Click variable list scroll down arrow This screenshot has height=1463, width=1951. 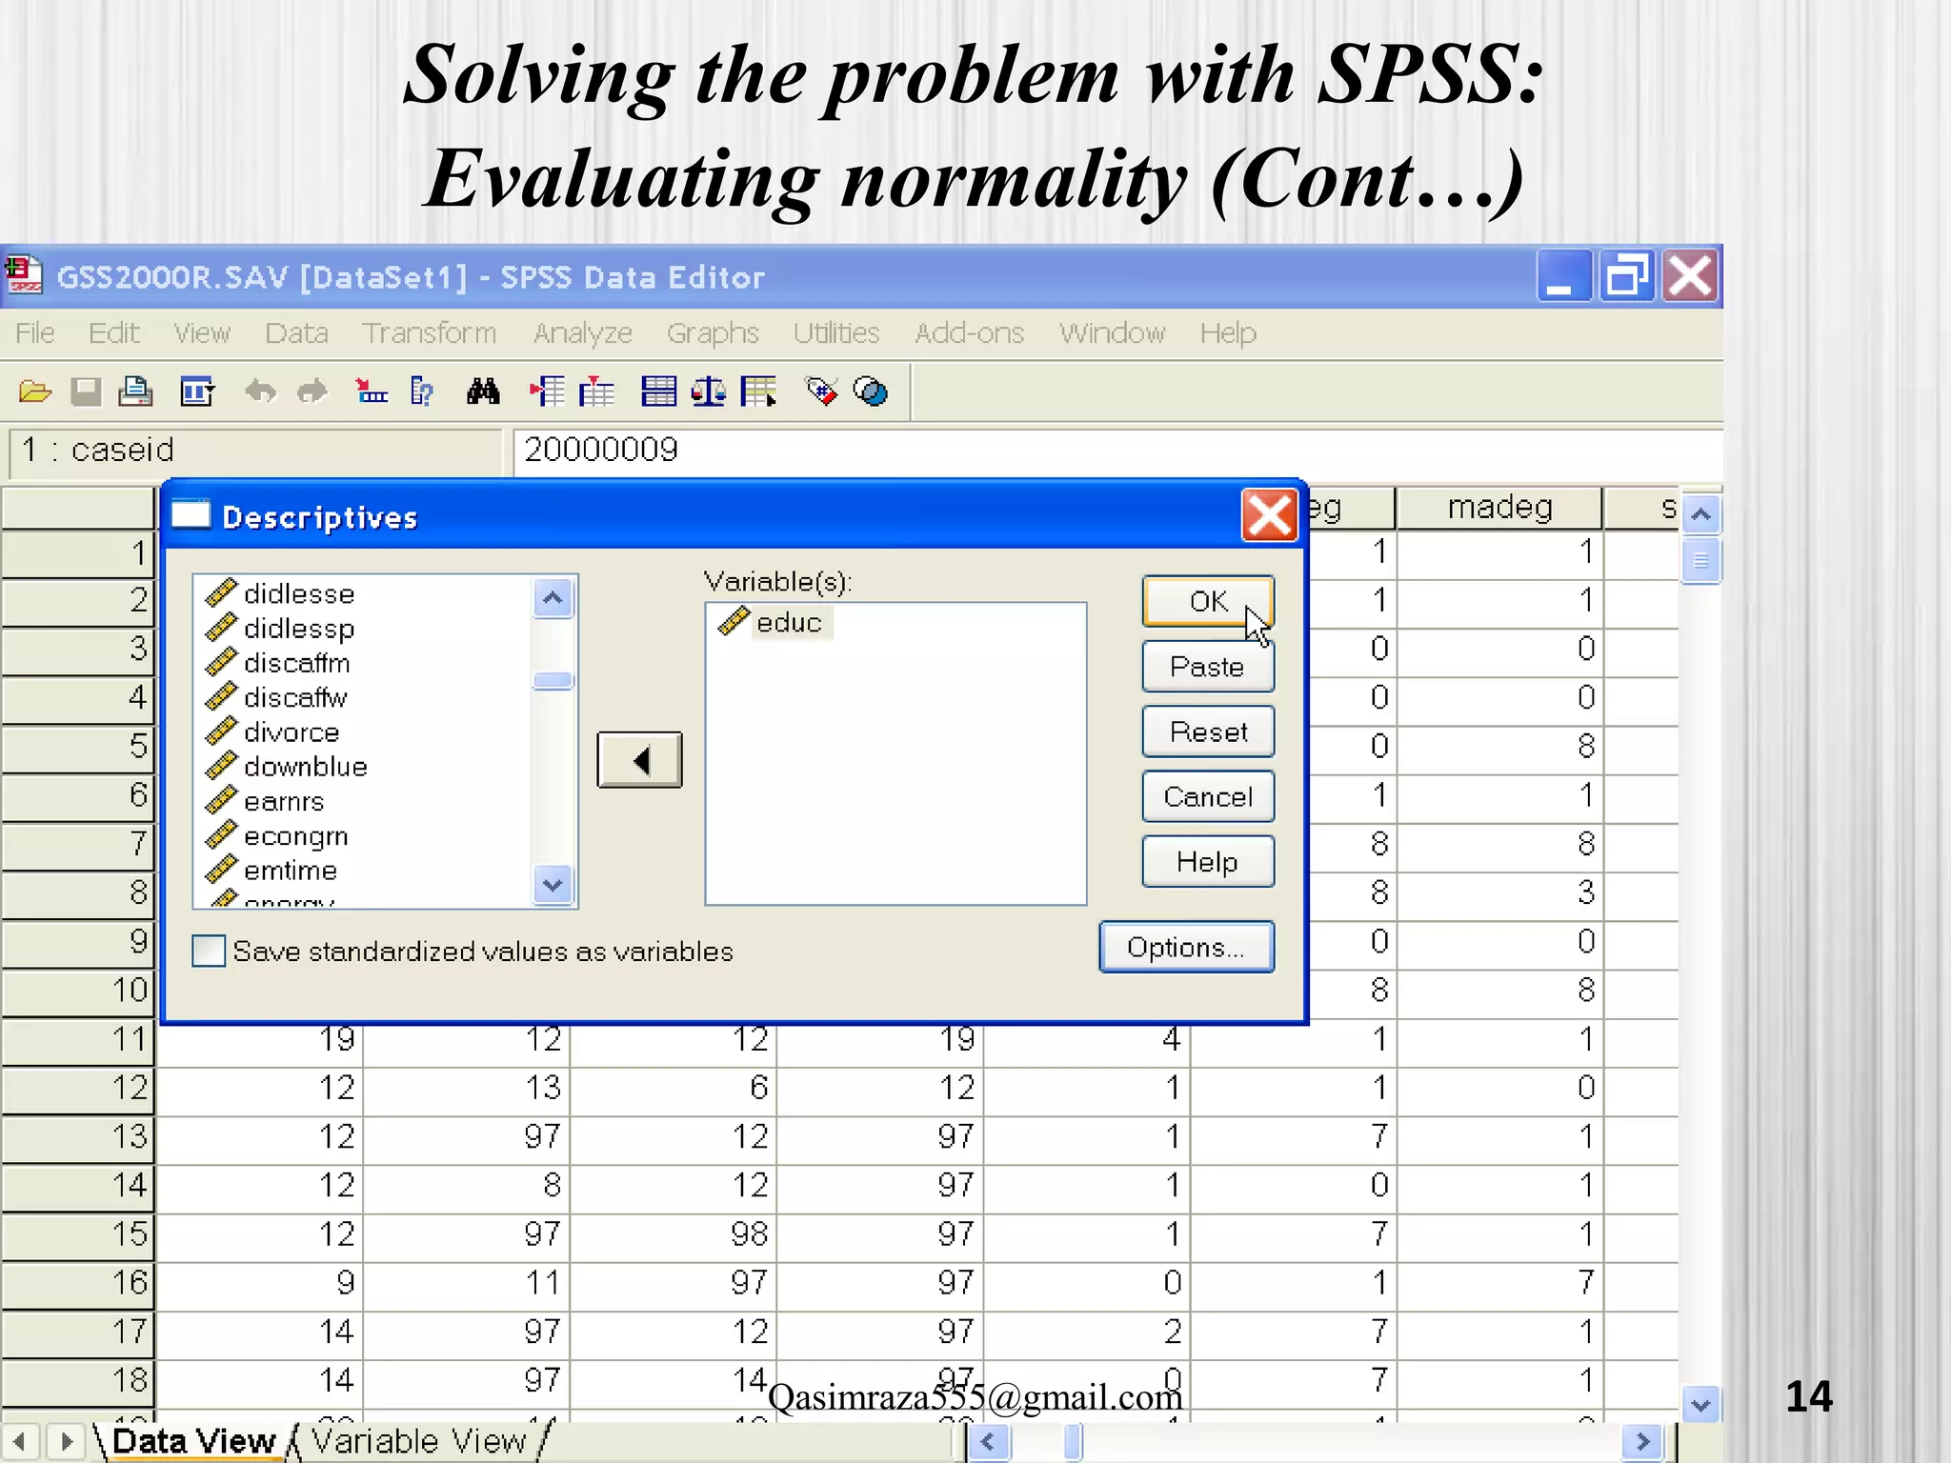click(x=553, y=885)
